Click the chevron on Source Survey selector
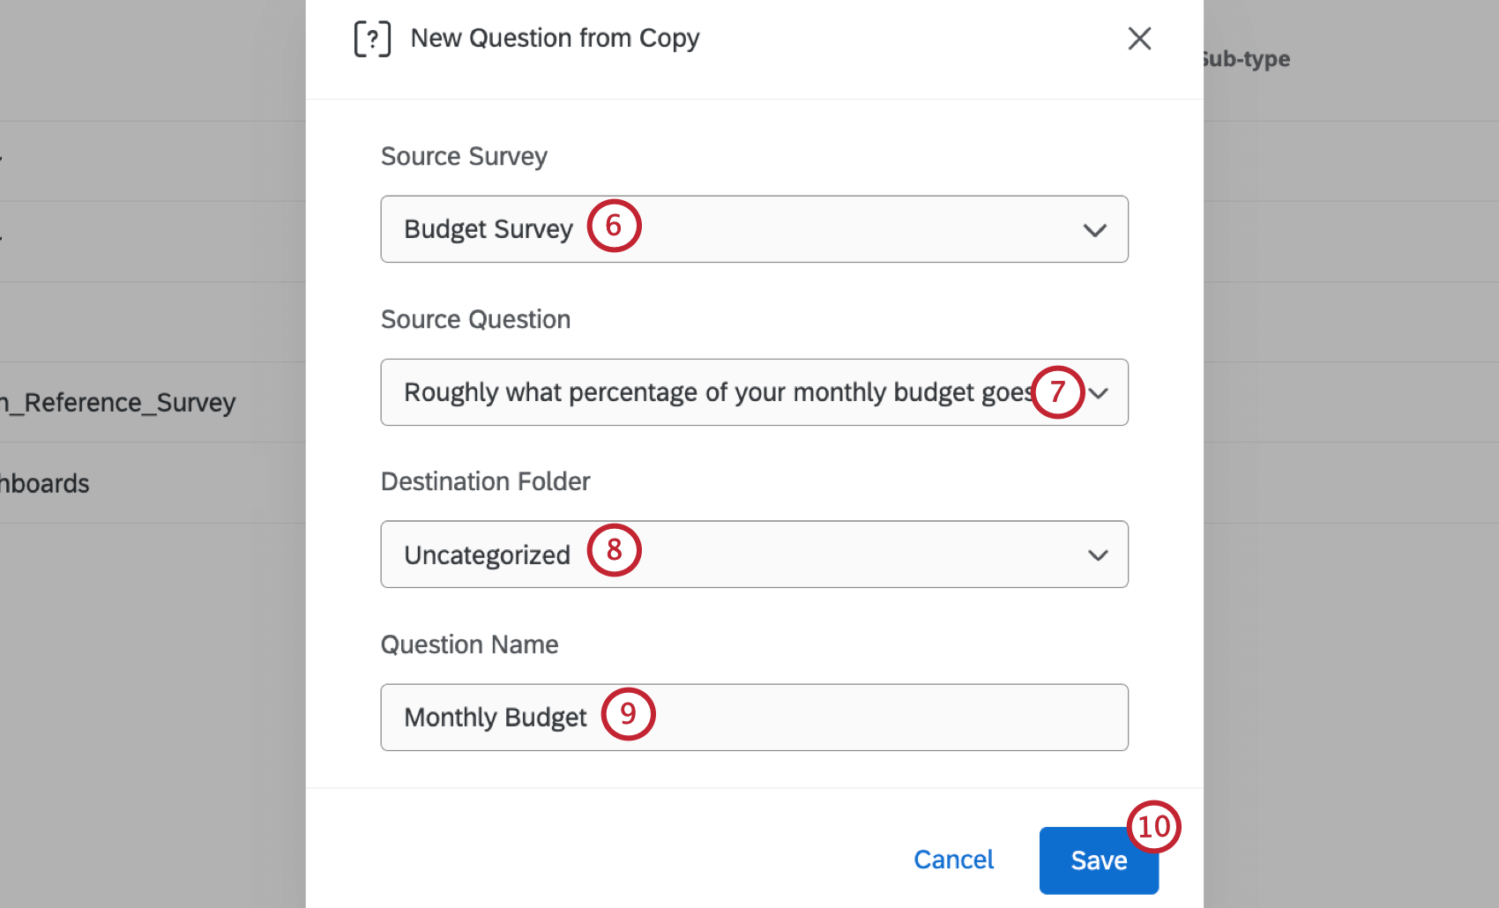Screen dimensions: 1499x908 tap(1095, 229)
